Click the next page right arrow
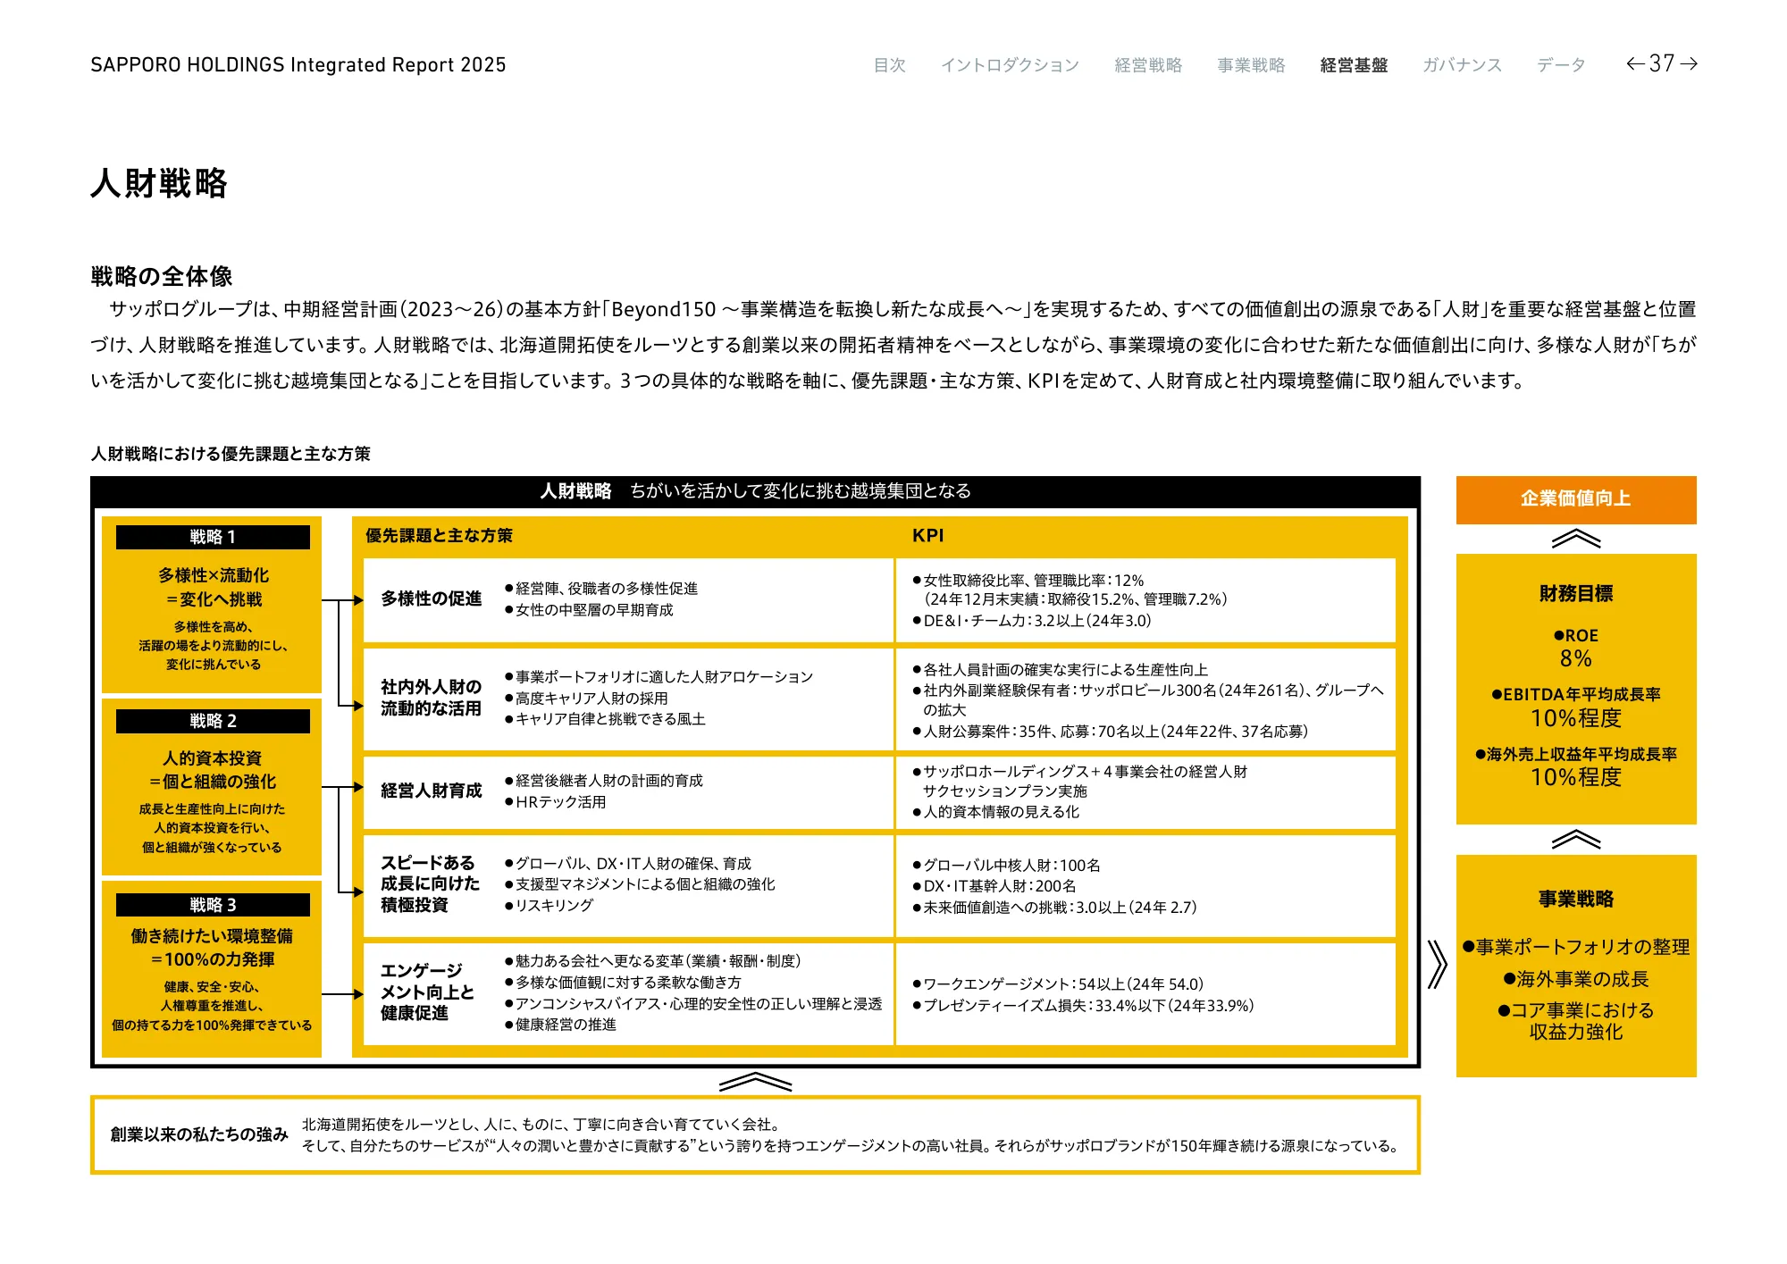The width and height of the screenshot is (1787, 1264). coord(1689,63)
